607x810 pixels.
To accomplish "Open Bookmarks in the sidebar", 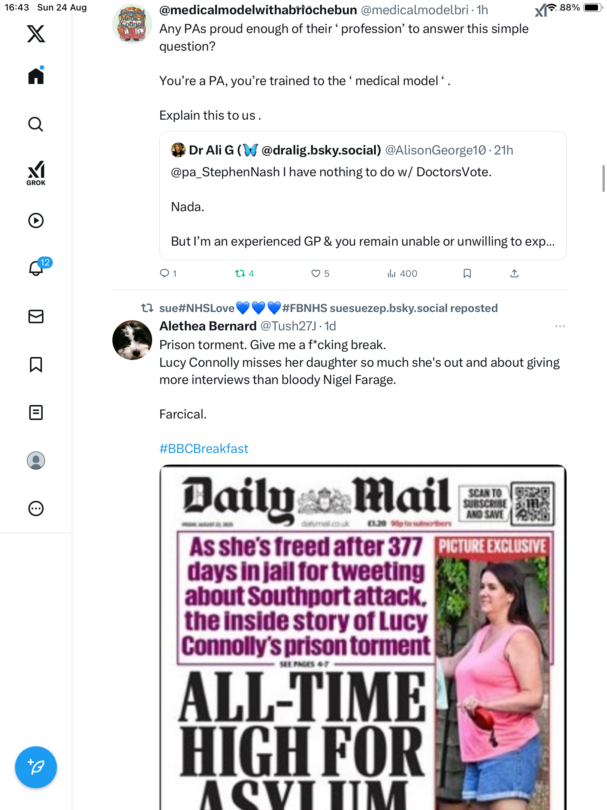I will (36, 364).
